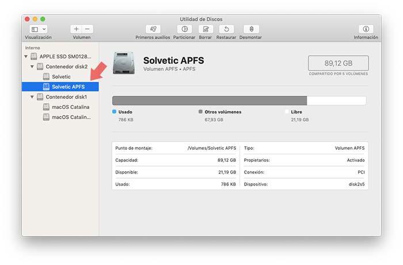This screenshot has width=403, height=265.
Task: Collapse the Contenedor disk2 triangle
Action: point(32,67)
